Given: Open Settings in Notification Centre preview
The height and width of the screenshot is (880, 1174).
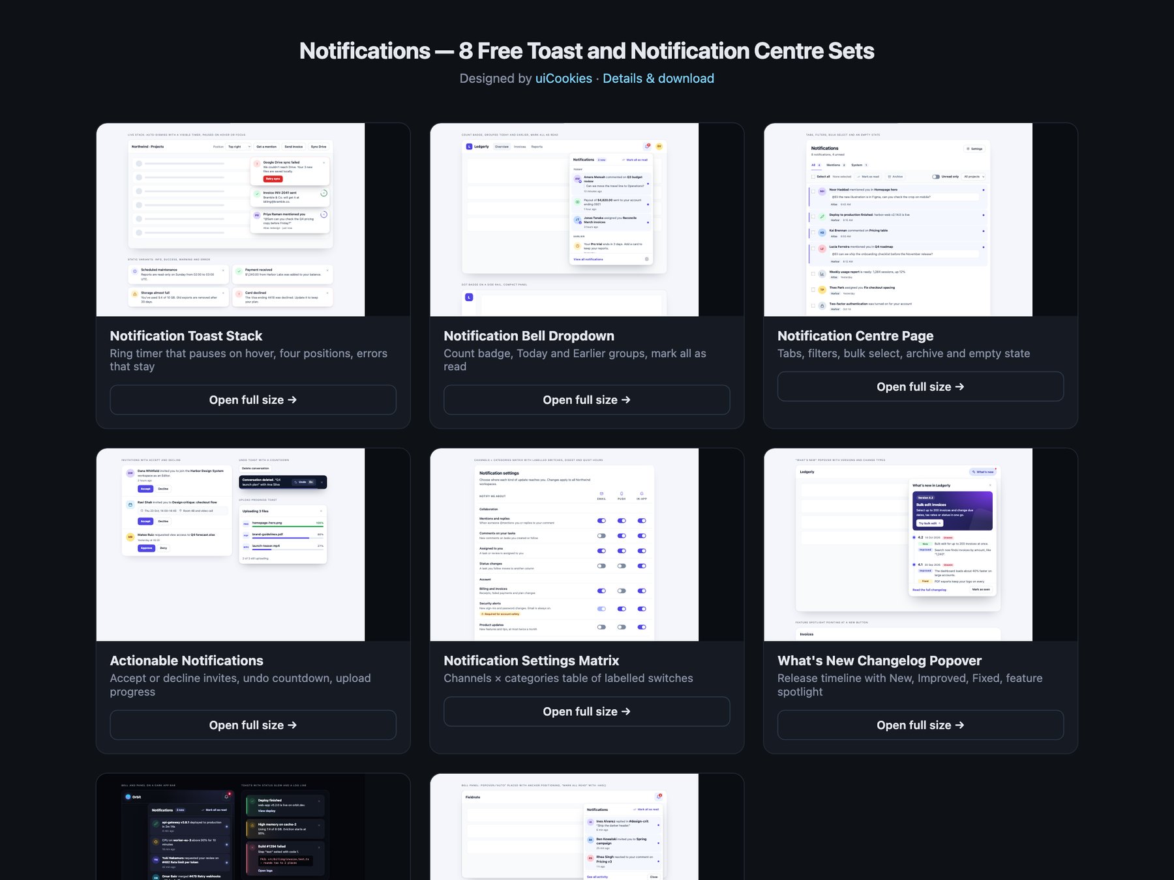Looking at the screenshot, I should click(974, 149).
